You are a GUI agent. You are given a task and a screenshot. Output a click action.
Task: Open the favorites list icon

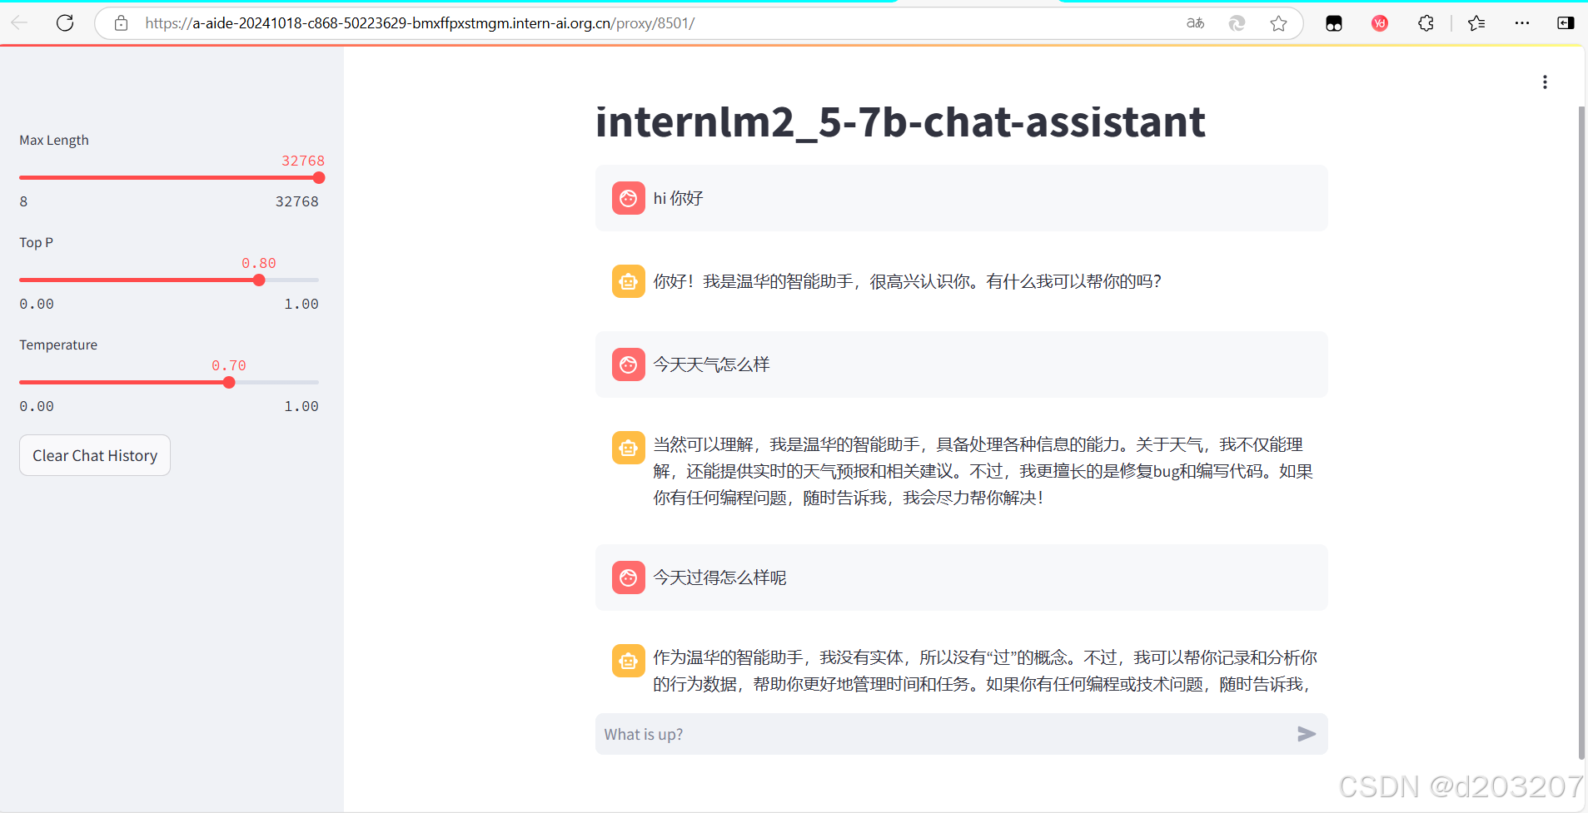(1477, 23)
